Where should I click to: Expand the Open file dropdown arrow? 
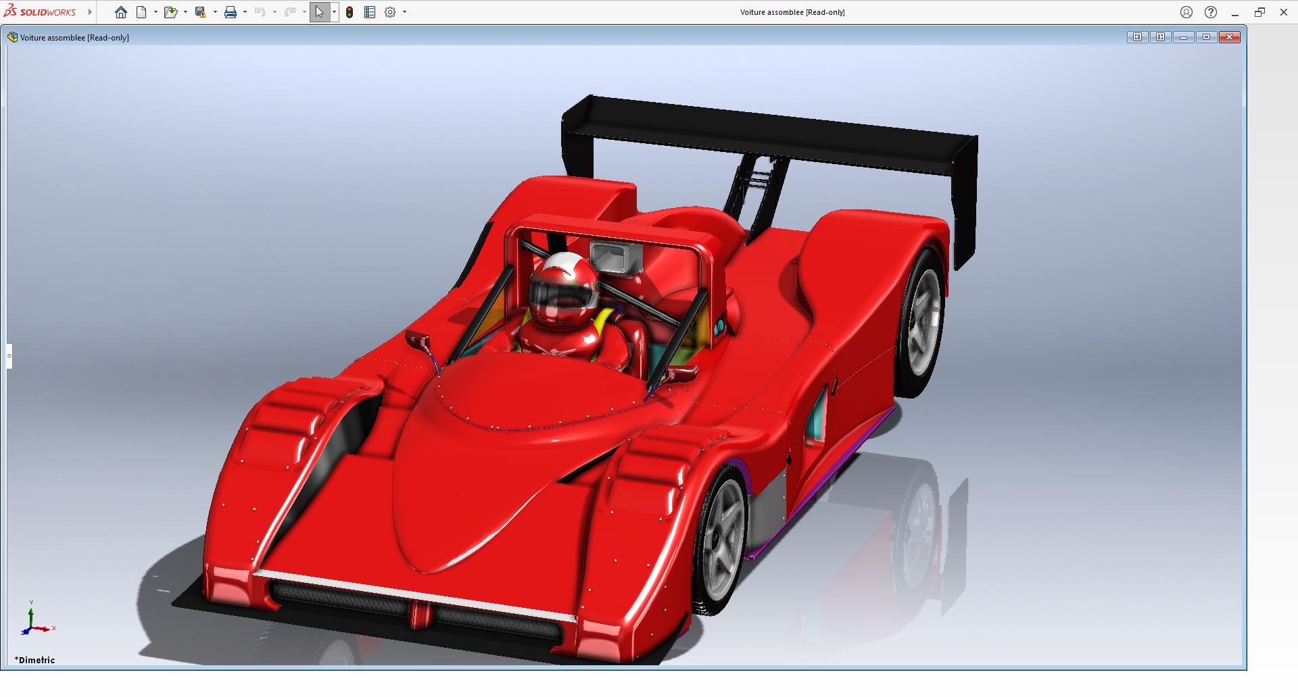(185, 12)
